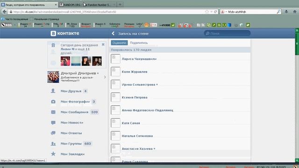Click the ~49 800 value in RDS bar
Image resolution: width=299 pixels, height=168 pixels.
tap(164, 25)
